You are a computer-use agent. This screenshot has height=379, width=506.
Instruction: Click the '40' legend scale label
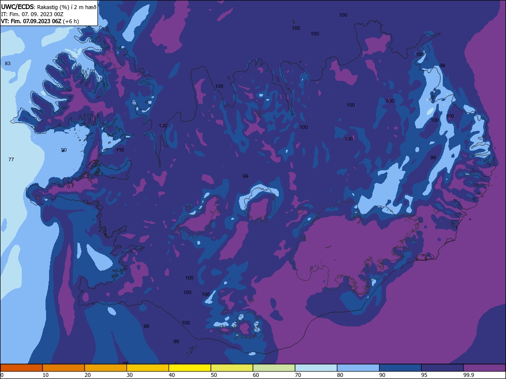172,375
